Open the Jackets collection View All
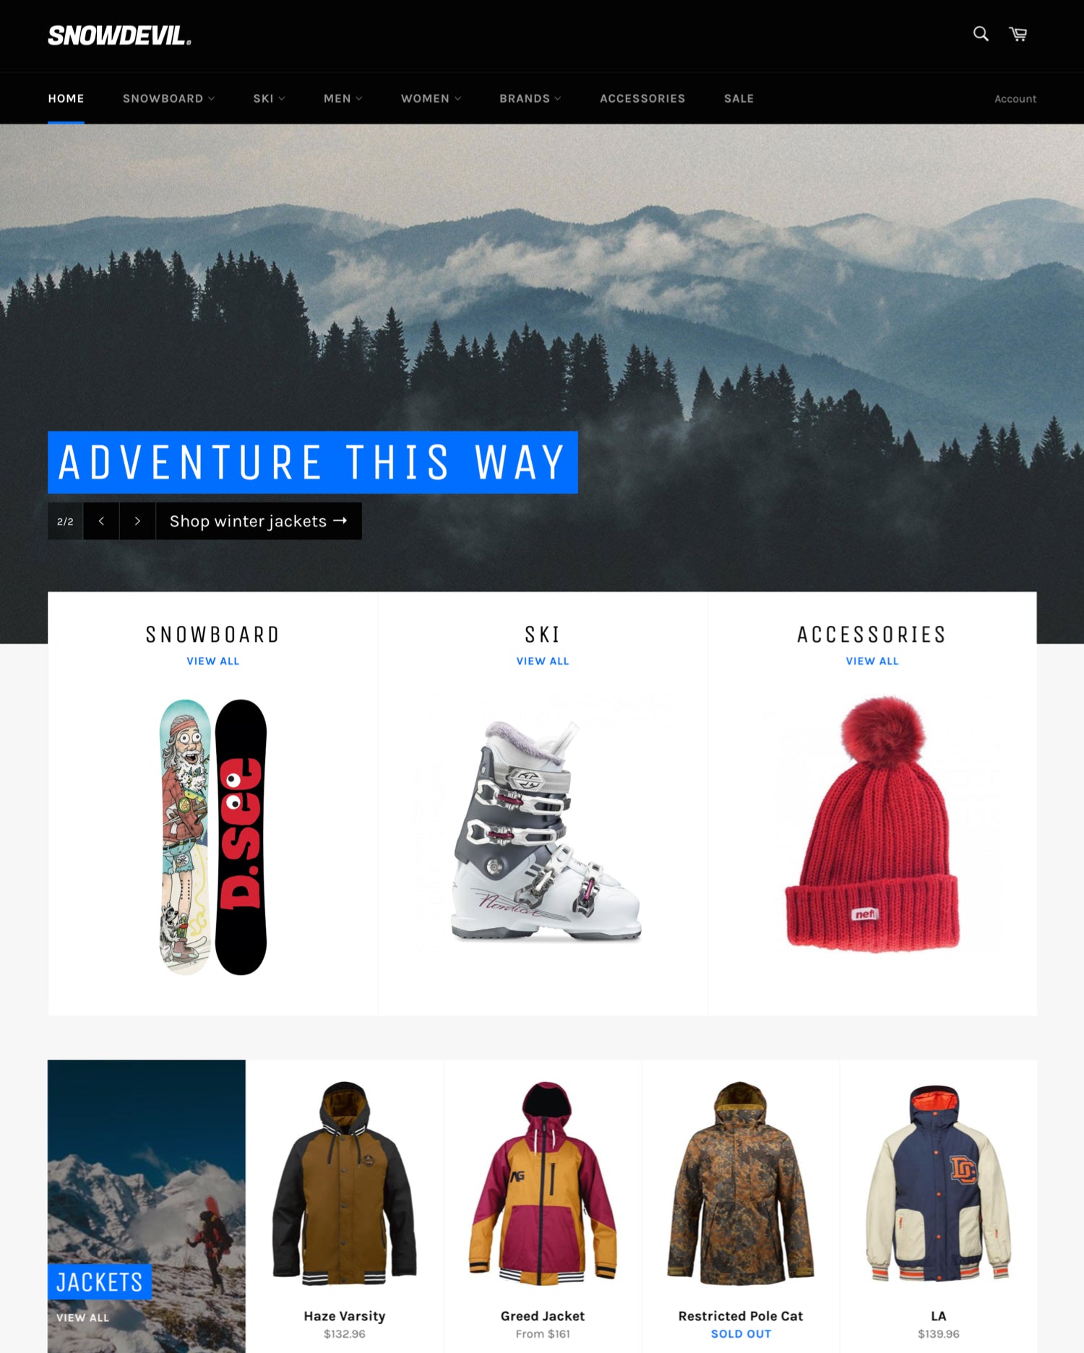 click(x=83, y=1318)
